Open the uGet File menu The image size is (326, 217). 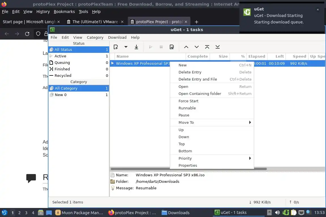point(54,37)
